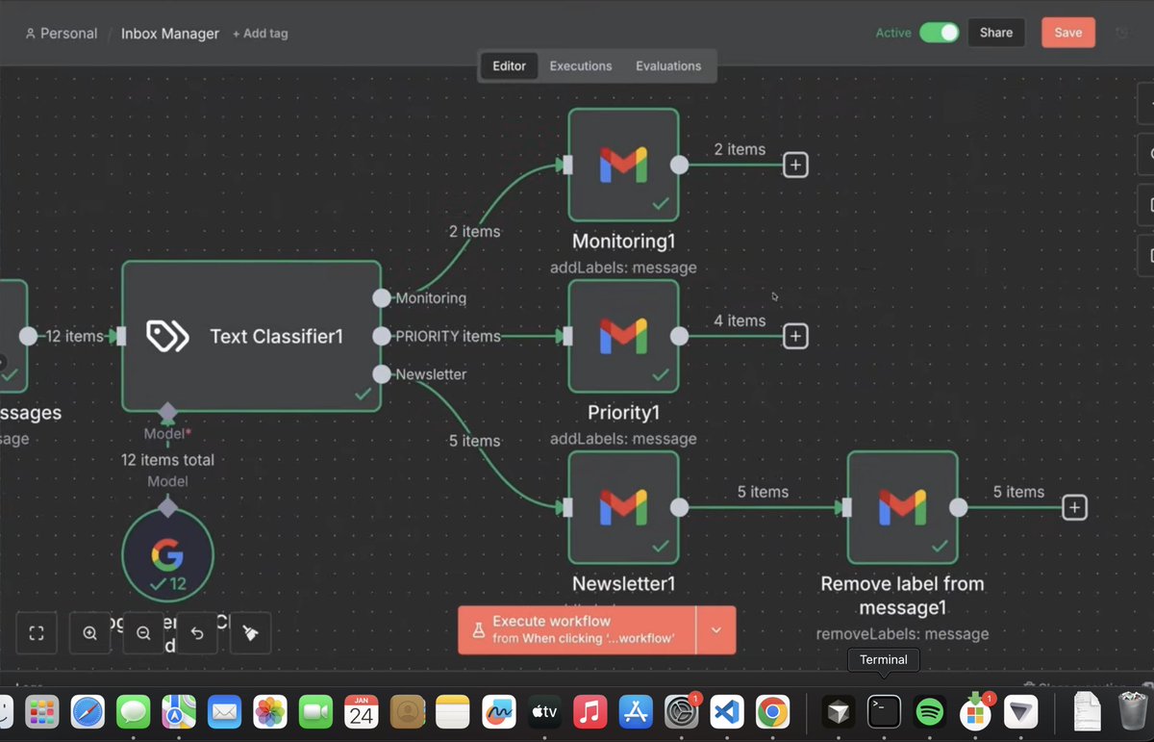1154x742 pixels.
Task: Toggle the workflow Active switch
Action: pyautogui.click(x=939, y=33)
